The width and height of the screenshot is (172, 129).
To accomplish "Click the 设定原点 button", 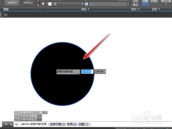I will pos(136,3).
